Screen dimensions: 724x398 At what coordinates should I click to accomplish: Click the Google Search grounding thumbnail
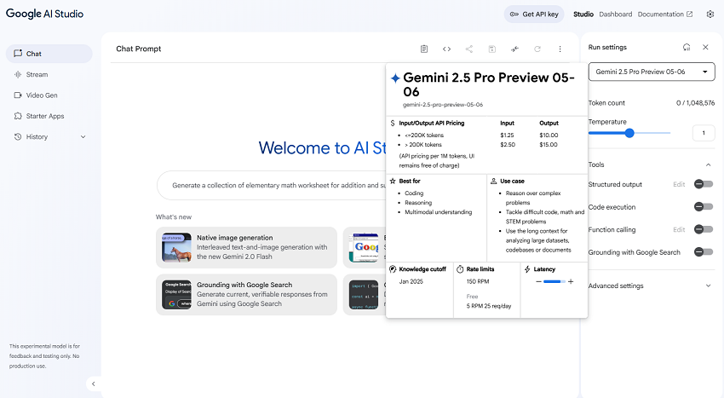pos(176,295)
